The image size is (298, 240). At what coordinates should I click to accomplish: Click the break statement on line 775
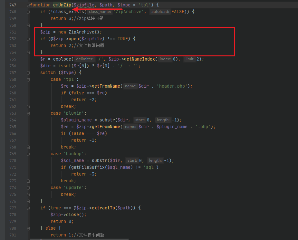point(68,195)
